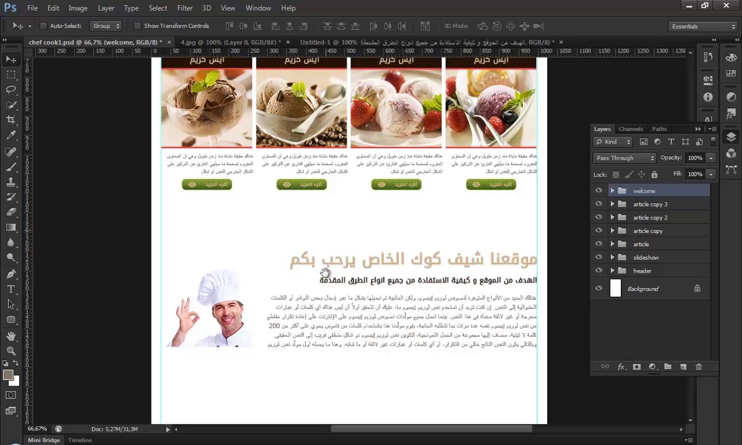The height and width of the screenshot is (445, 742).
Task: Open the Essentials workspace dropdown
Action: [703, 26]
